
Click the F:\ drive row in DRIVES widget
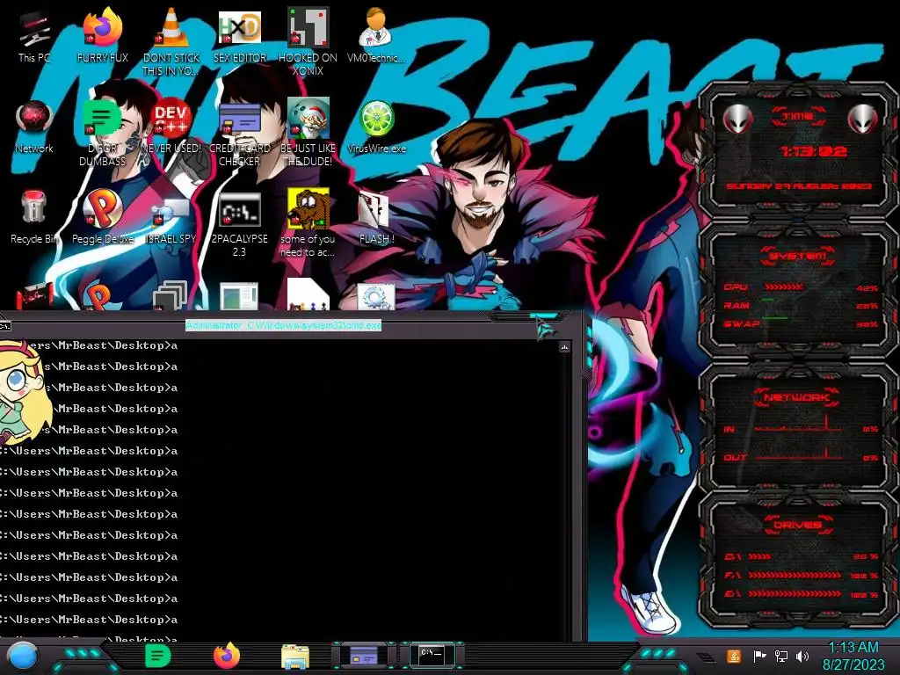point(802,575)
